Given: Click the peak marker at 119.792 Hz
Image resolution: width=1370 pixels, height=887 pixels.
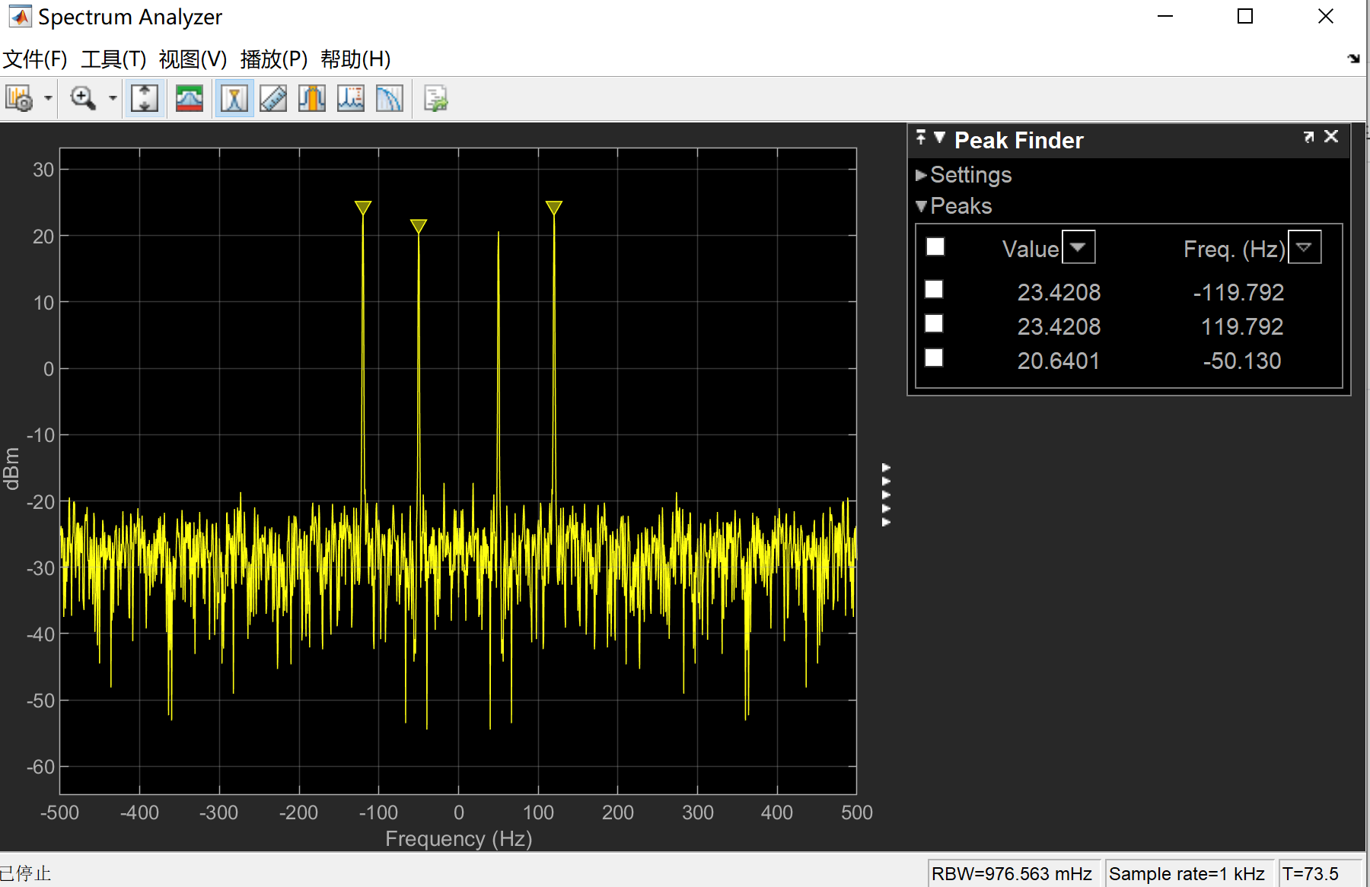Looking at the screenshot, I should click(554, 208).
